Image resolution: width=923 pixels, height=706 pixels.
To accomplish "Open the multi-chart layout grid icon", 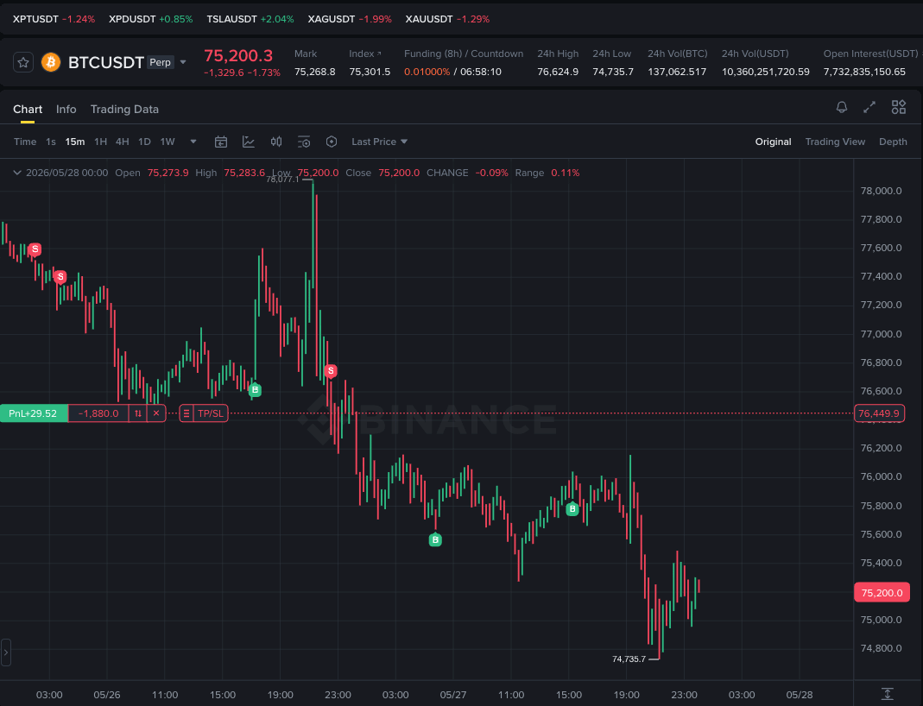I will tap(898, 107).
